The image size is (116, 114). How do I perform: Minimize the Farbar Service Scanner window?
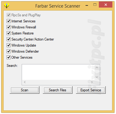tap(87, 5)
